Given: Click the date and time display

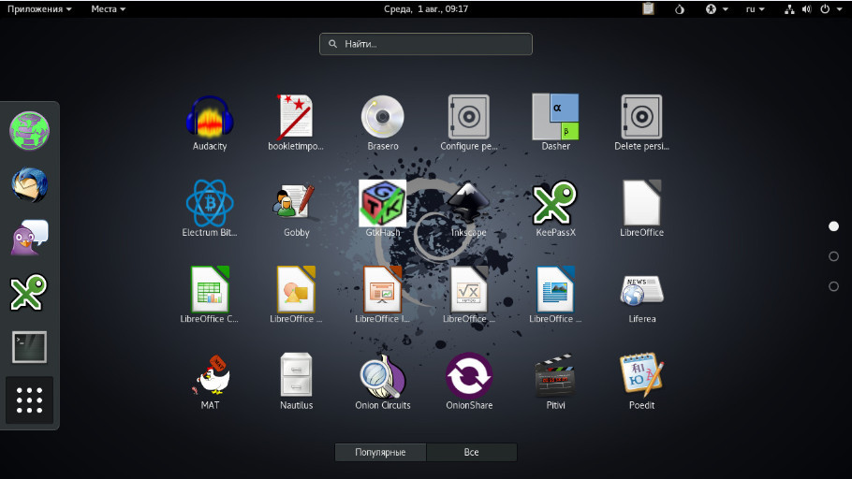Looking at the screenshot, I should (x=426, y=8).
